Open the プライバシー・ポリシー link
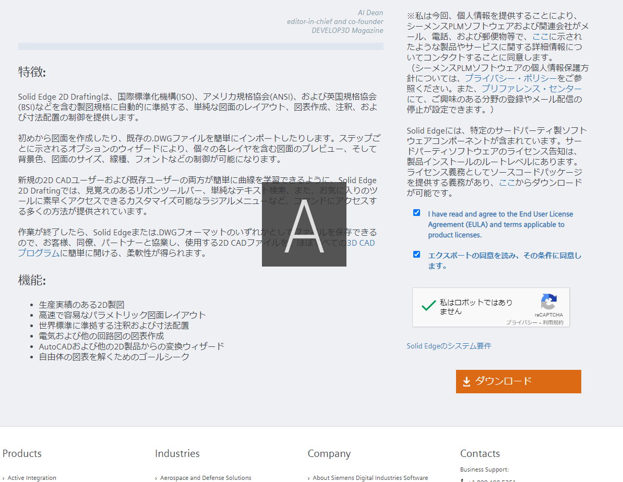The height and width of the screenshot is (482, 623). point(511,78)
